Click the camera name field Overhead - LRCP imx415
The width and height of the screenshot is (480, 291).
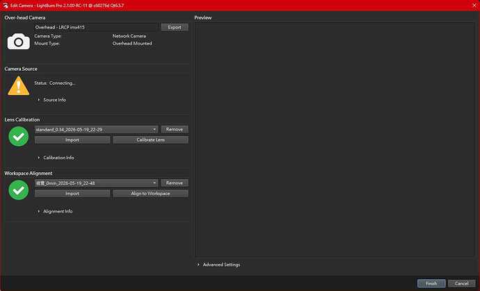click(x=96, y=27)
